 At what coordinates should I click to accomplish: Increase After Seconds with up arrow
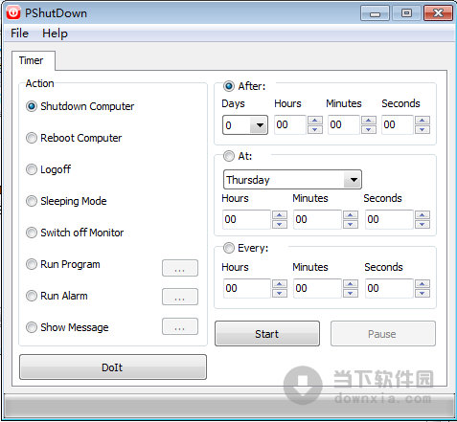tap(423, 121)
